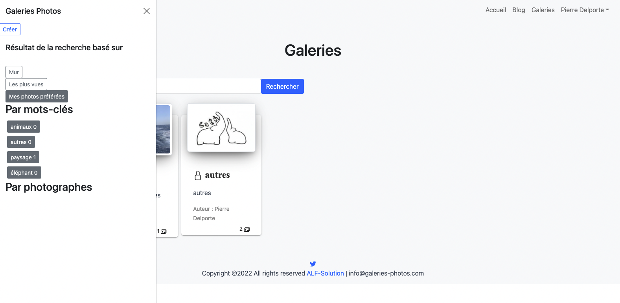Click the image icon on the partially hidden card

pos(164,232)
